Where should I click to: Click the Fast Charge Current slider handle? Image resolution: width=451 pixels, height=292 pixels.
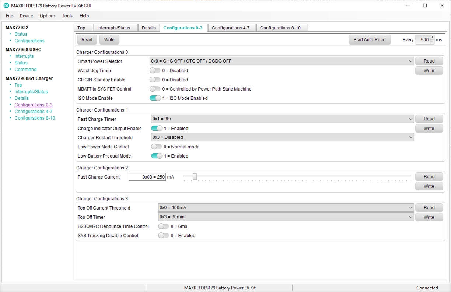pos(195,177)
